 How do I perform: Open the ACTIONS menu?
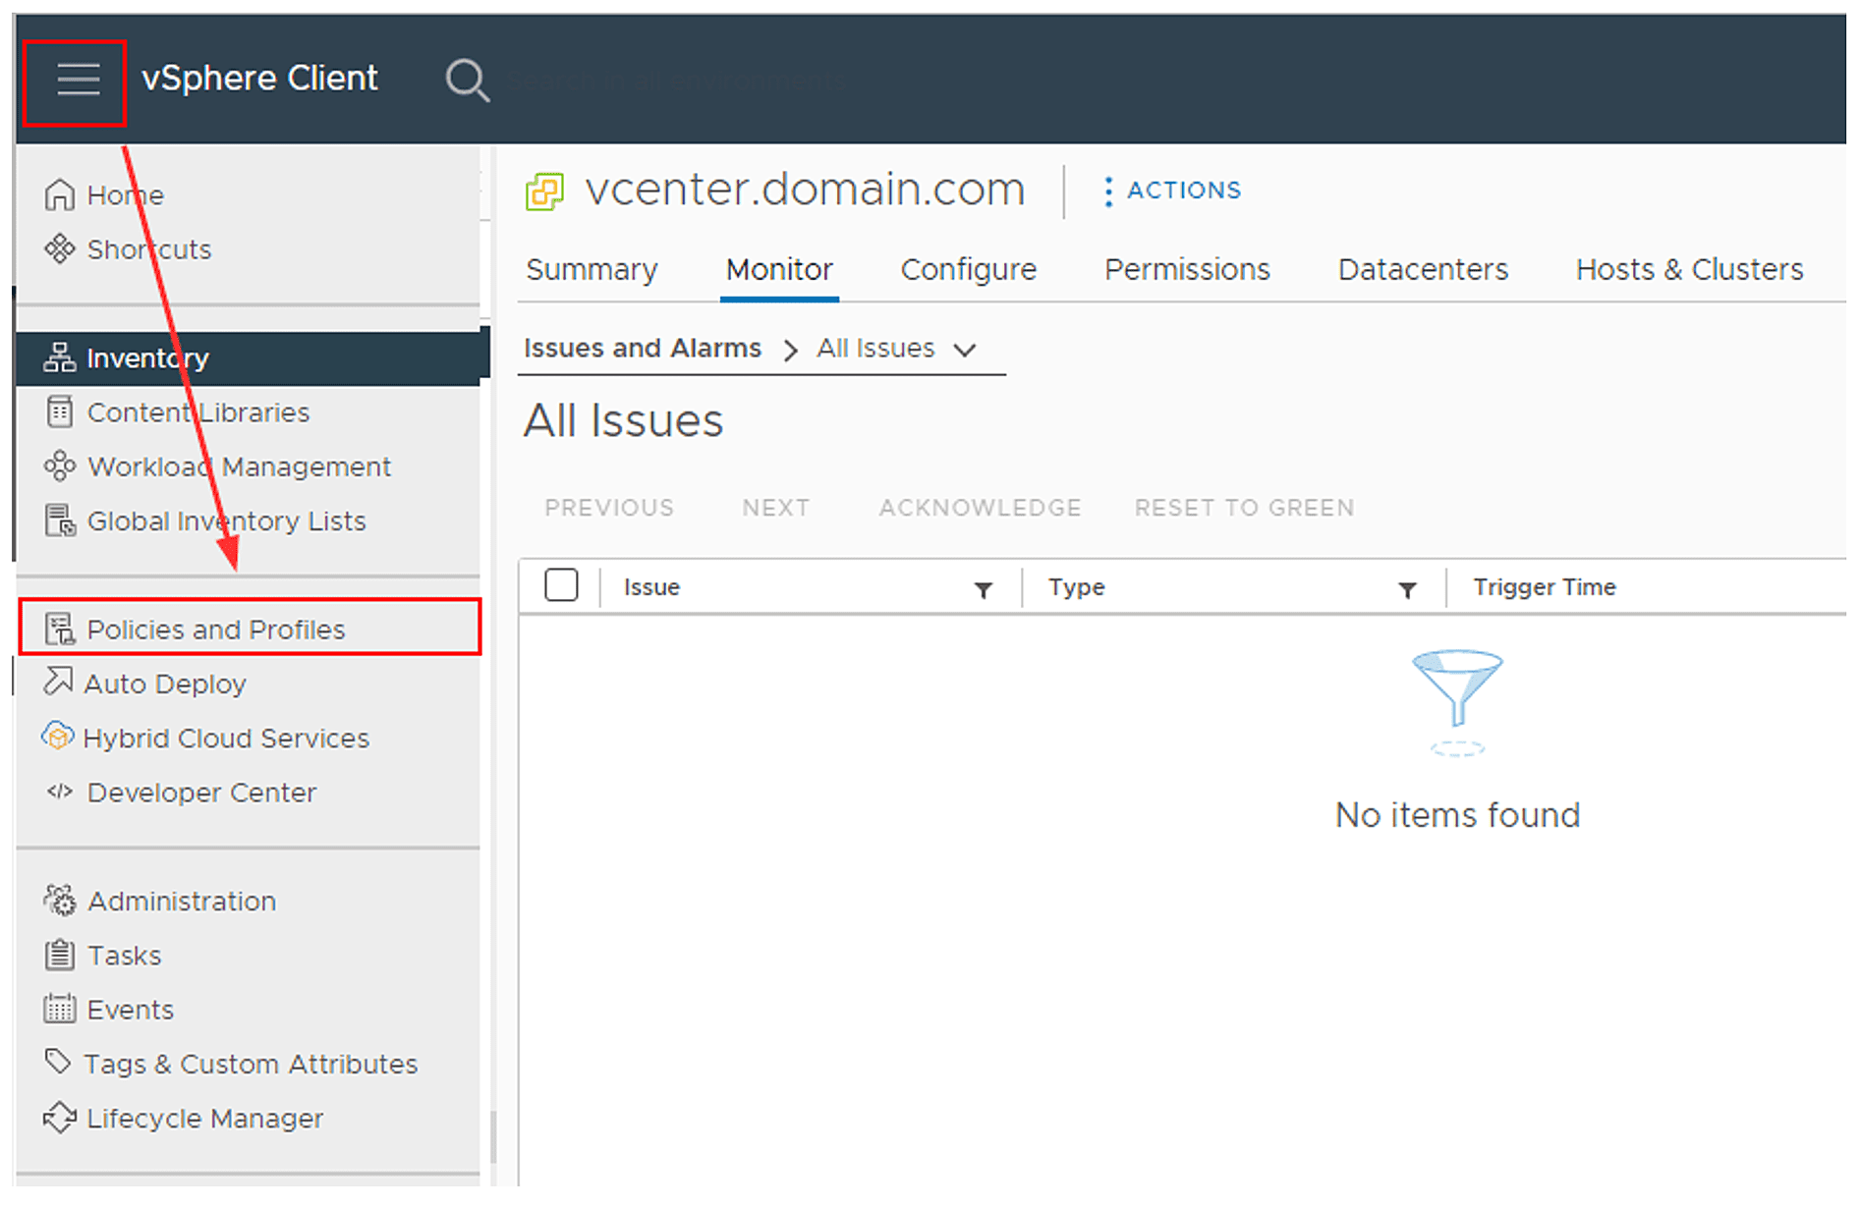click(x=1172, y=191)
